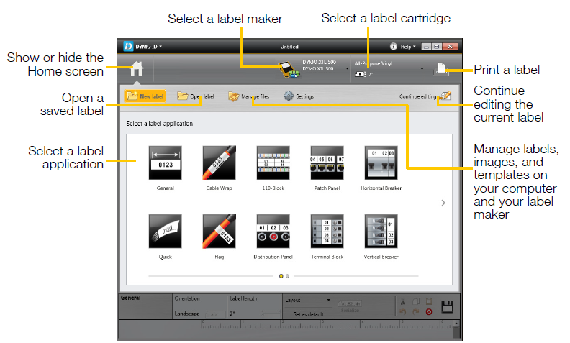Print the label using the printer icon
Screen dimensions: 570x343
[441, 70]
